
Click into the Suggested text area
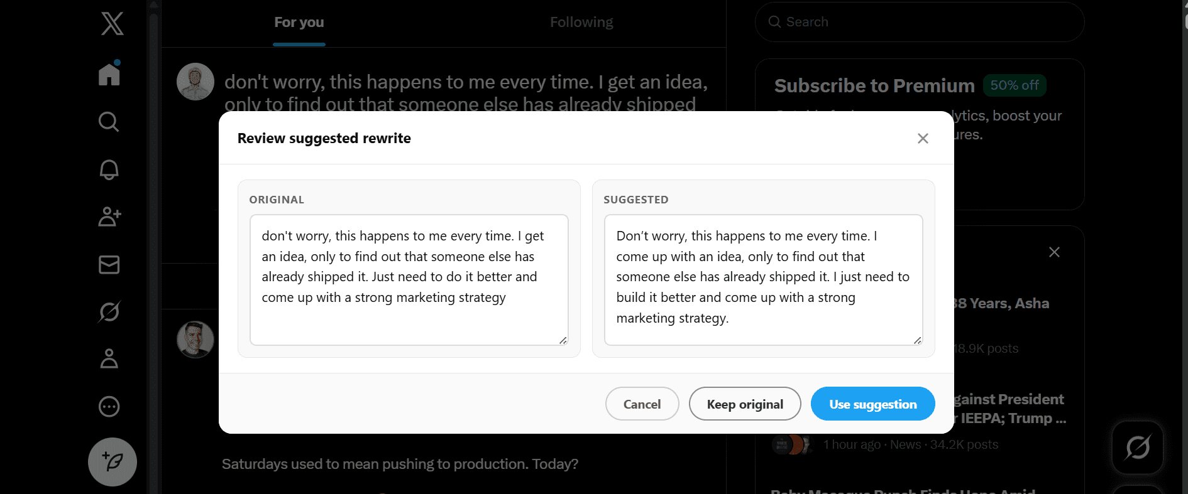[763, 279]
